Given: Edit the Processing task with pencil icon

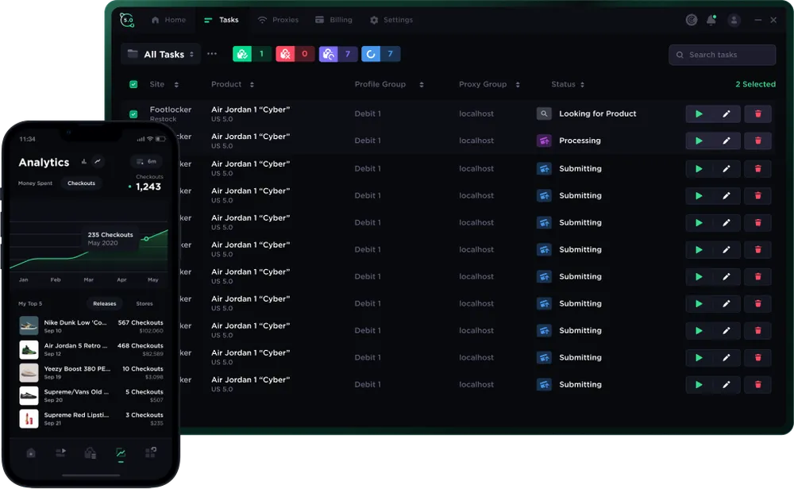Looking at the screenshot, I should coord(727,141).
